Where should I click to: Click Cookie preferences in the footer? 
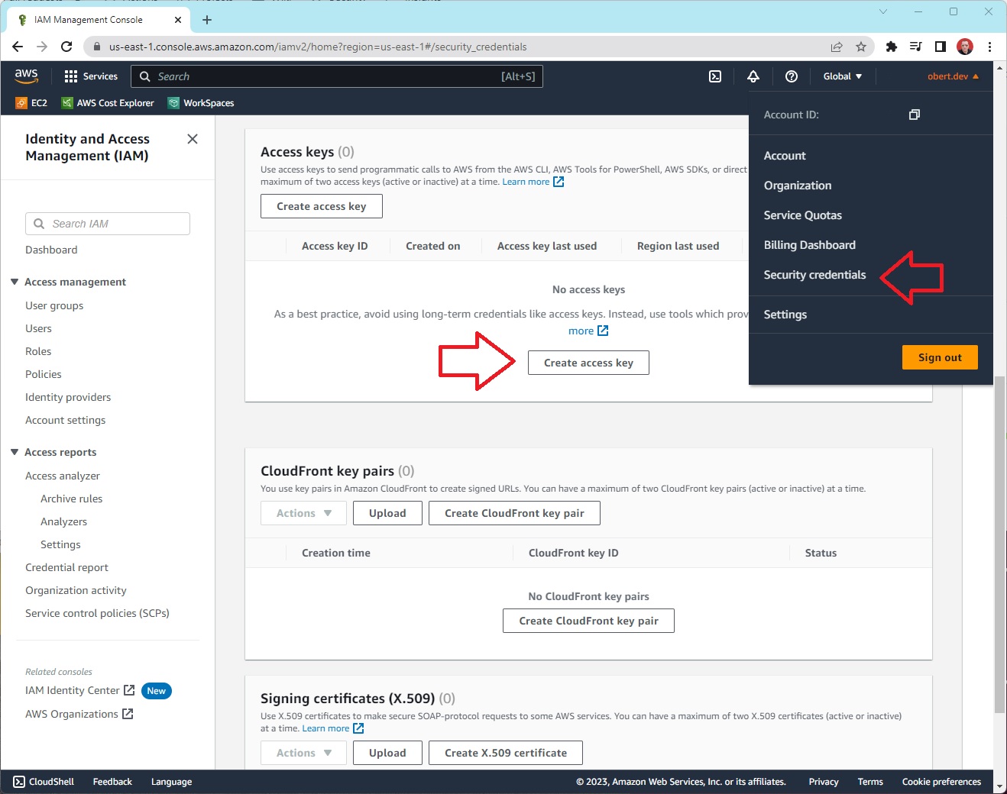point(941,782)
